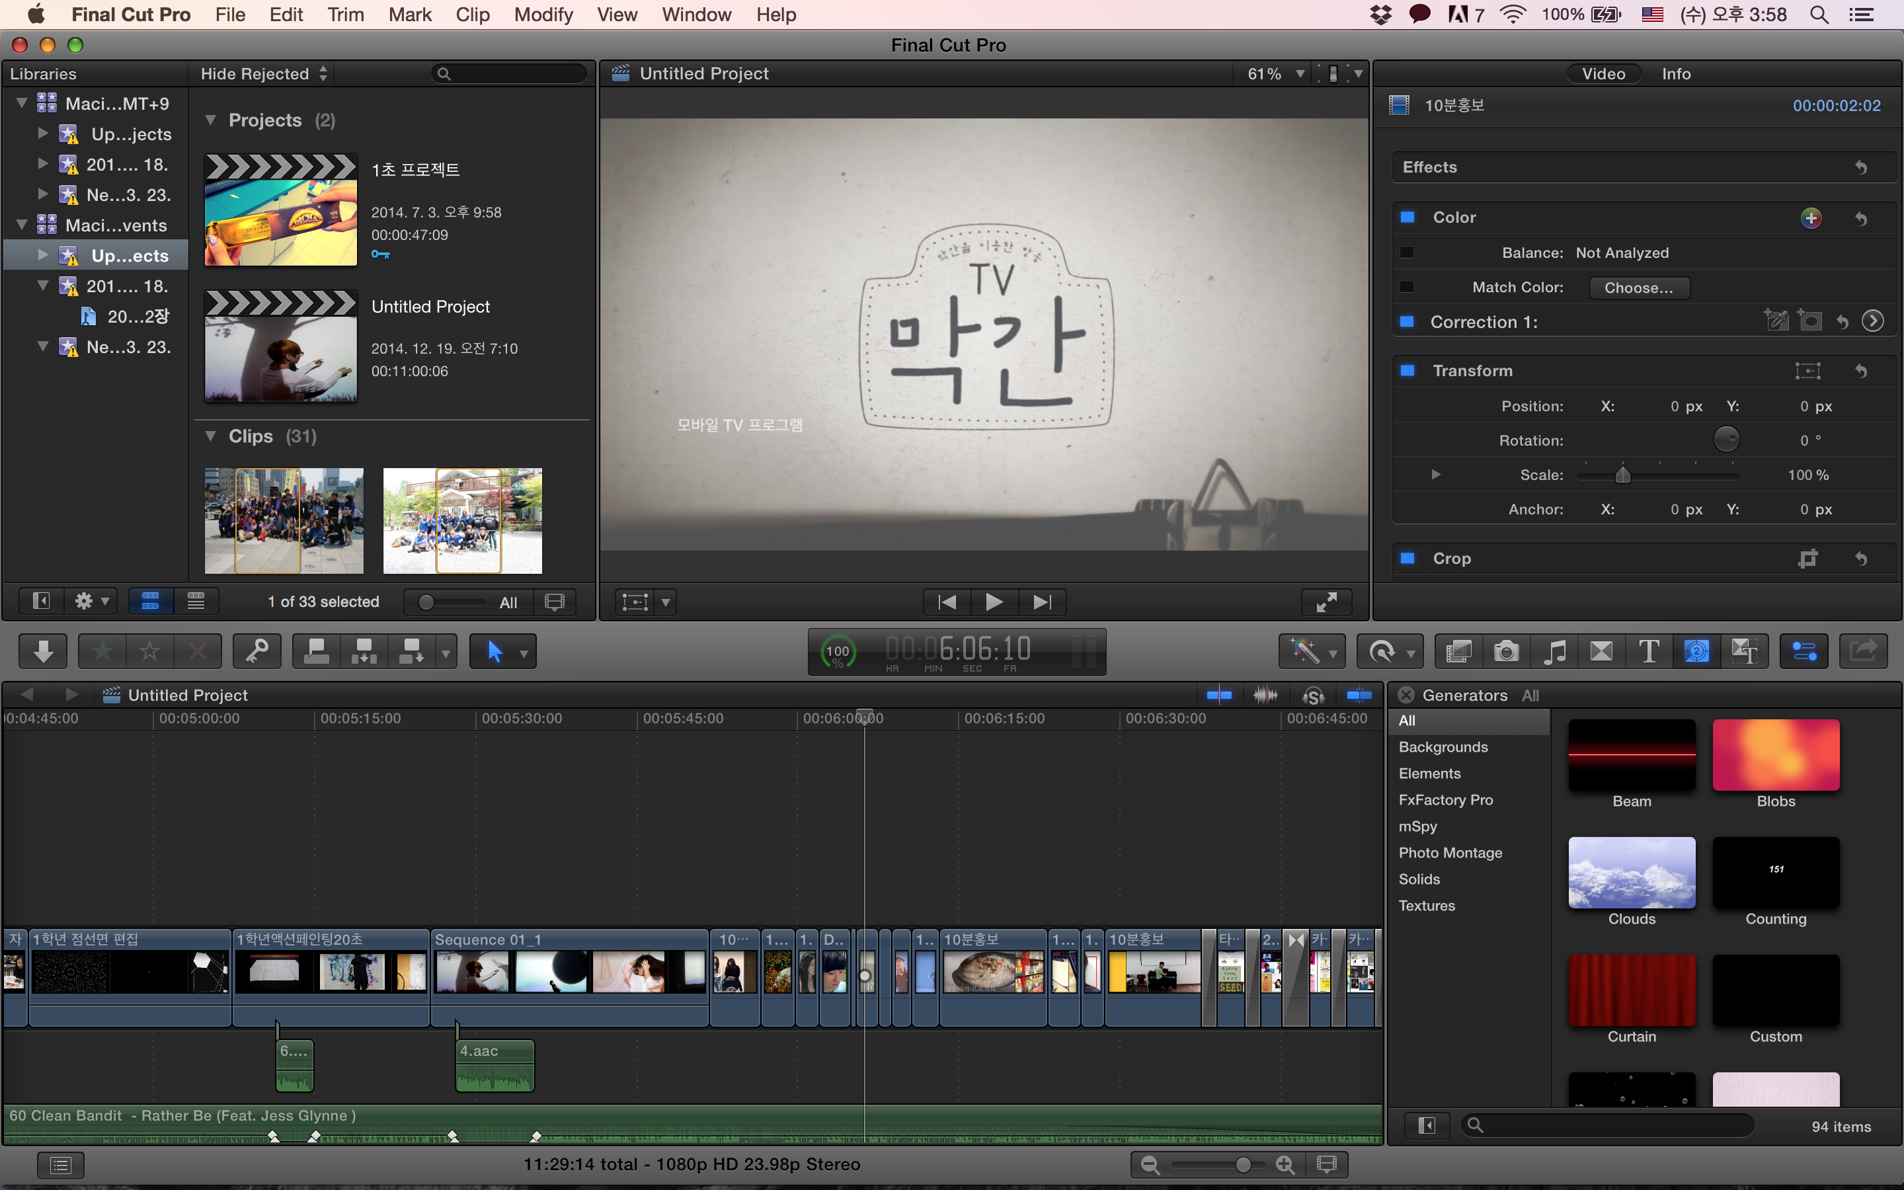Switch browser to filmstrip view
Viewport: 1904px width, 1190px height.
[150, 602]
